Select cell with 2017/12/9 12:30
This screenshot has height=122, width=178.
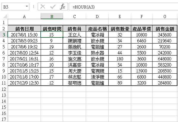click(24, 83)
